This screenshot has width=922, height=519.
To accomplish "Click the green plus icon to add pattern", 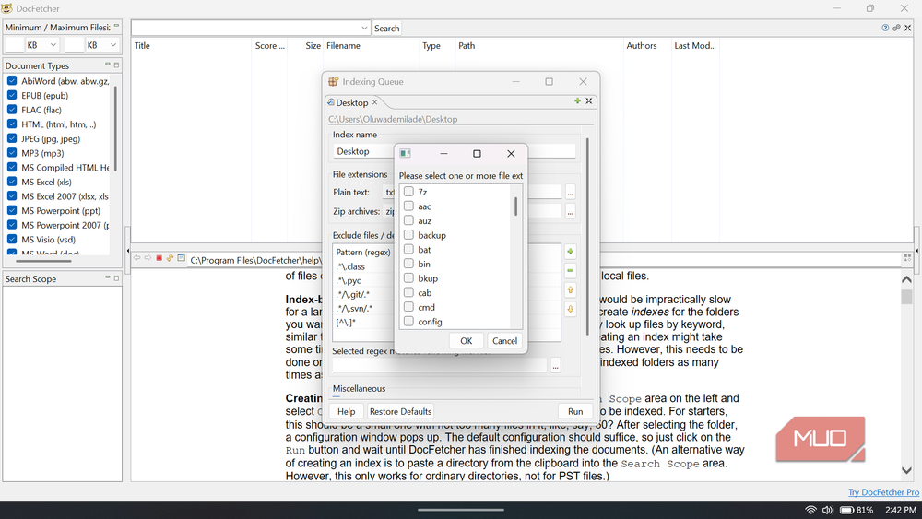I will click(571, 252).
